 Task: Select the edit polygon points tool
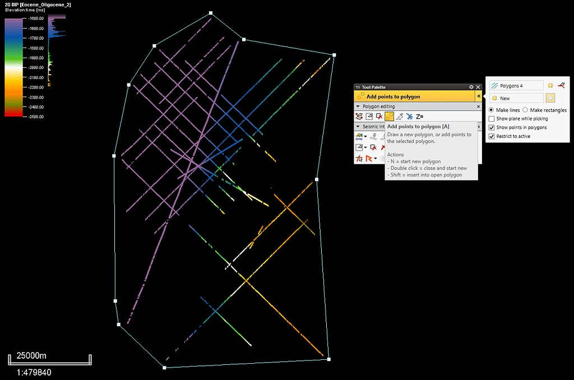tap(359, 116)
